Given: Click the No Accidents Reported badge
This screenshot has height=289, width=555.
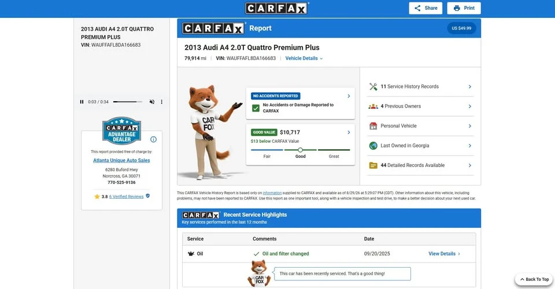Looking at the screenshot, I should pyautogui.click(x=276, y=96).
